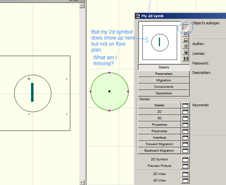Viewport: 226px width, 185px height.
Task: Click the 'Password:' label
Action: point(200,63)
